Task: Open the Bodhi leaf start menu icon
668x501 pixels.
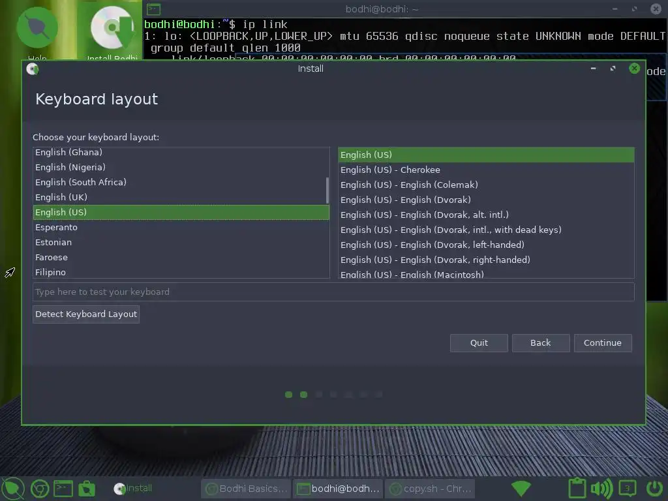Action: (13, 488)
